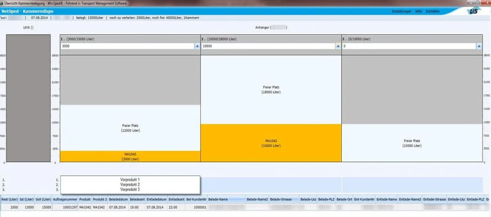Click the Rest (Liter) column header

tap(10, 199)
